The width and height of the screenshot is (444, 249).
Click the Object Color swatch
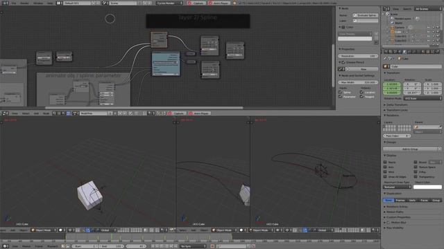pos(427,187)
